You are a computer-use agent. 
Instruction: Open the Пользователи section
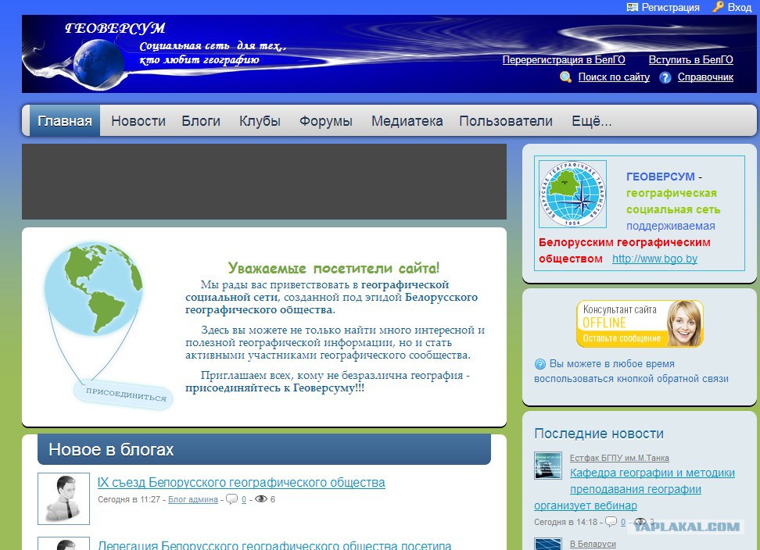tap(506, 120)
